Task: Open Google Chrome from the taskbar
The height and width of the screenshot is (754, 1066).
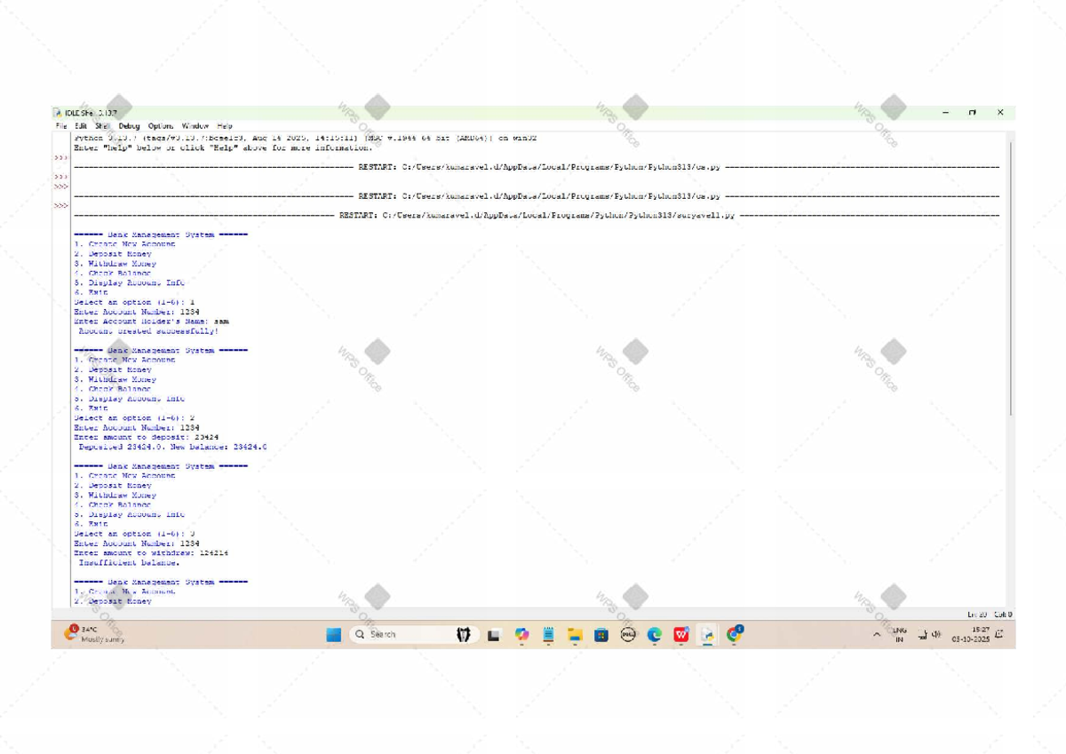Action: pos(734,634)
